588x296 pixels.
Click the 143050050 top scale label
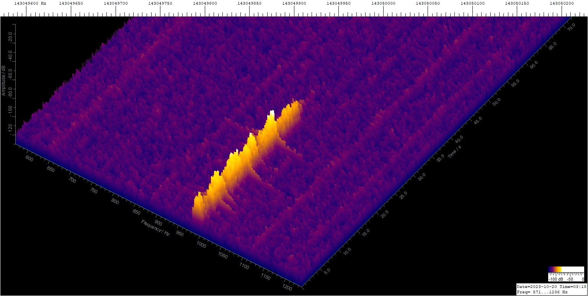tap(428, 3)
